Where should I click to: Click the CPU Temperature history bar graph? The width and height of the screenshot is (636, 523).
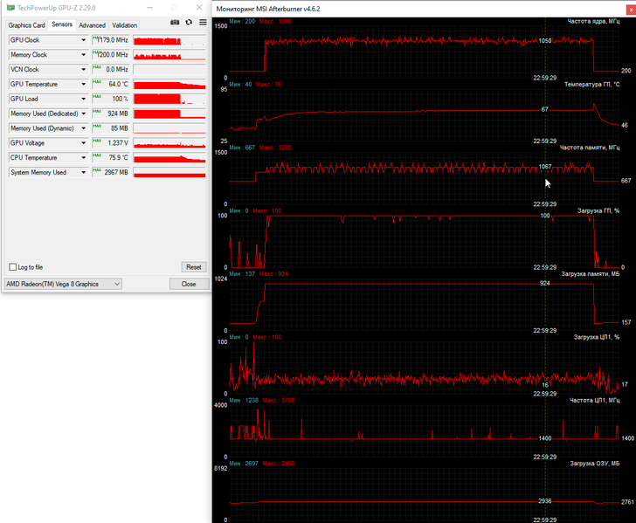click(x=169, y=158)
